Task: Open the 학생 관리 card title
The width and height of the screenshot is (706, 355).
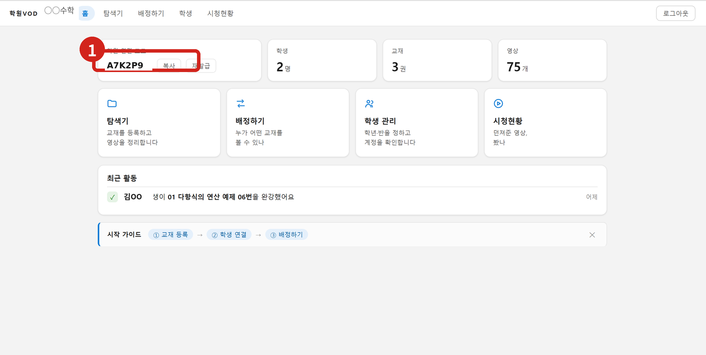Action: [x=380, y=121]
